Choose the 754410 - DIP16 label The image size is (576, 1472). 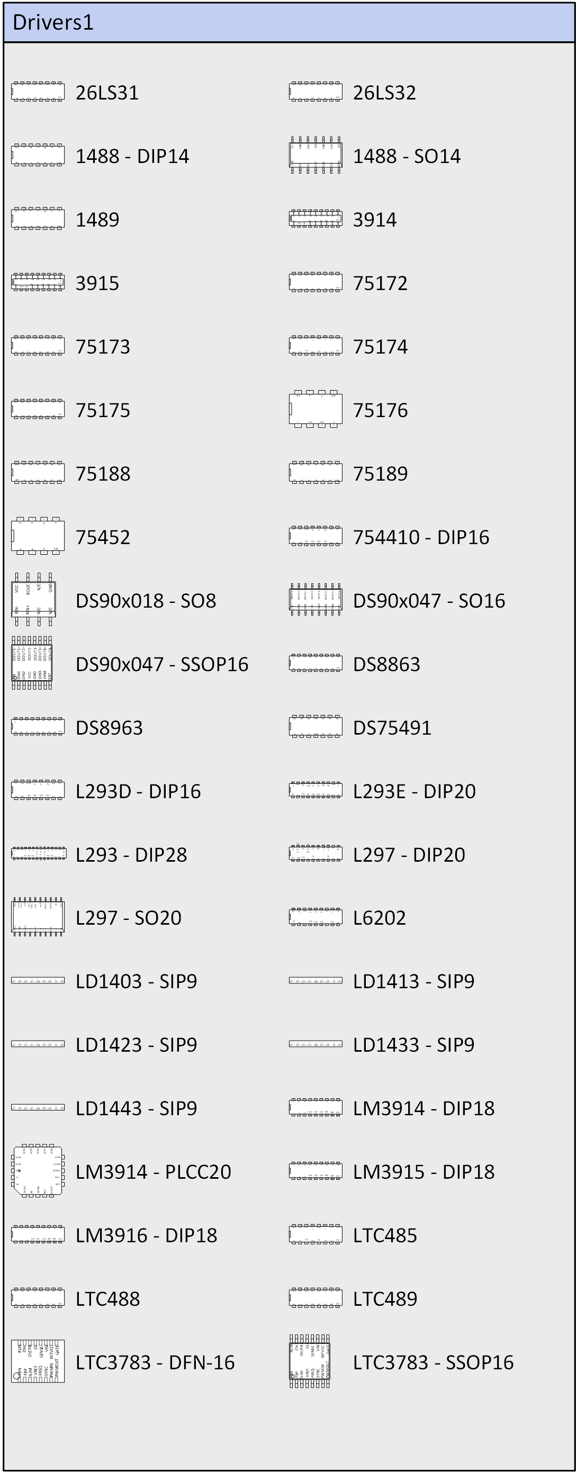pyautogui.click(x=420, y=537)
